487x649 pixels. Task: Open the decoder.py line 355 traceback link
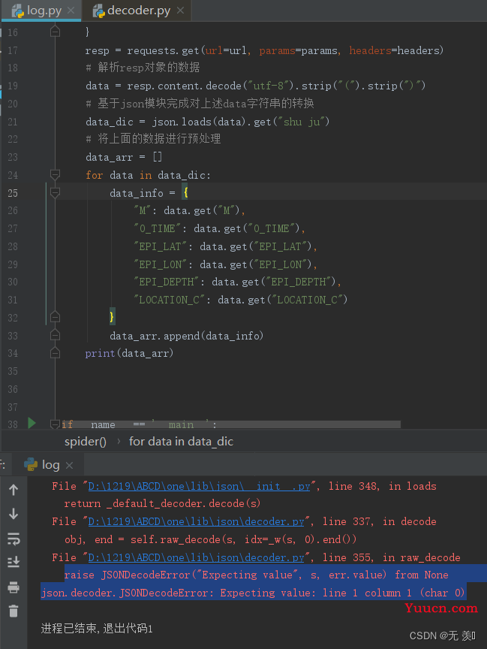197,557
